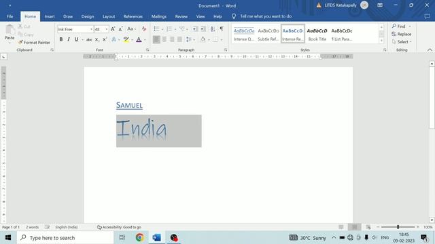Click the Shading paint bucket icon
This screenshot has width=435, height=244.
[x=203, y=39]
